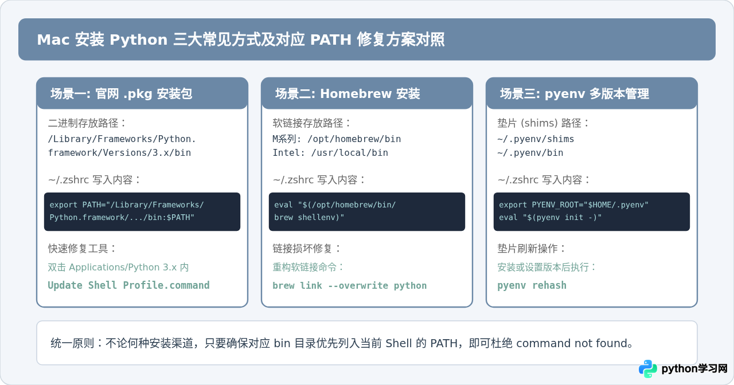This screenshot has height=385, width=734.
Task: Click the export PATH code block
Action: 142,211
